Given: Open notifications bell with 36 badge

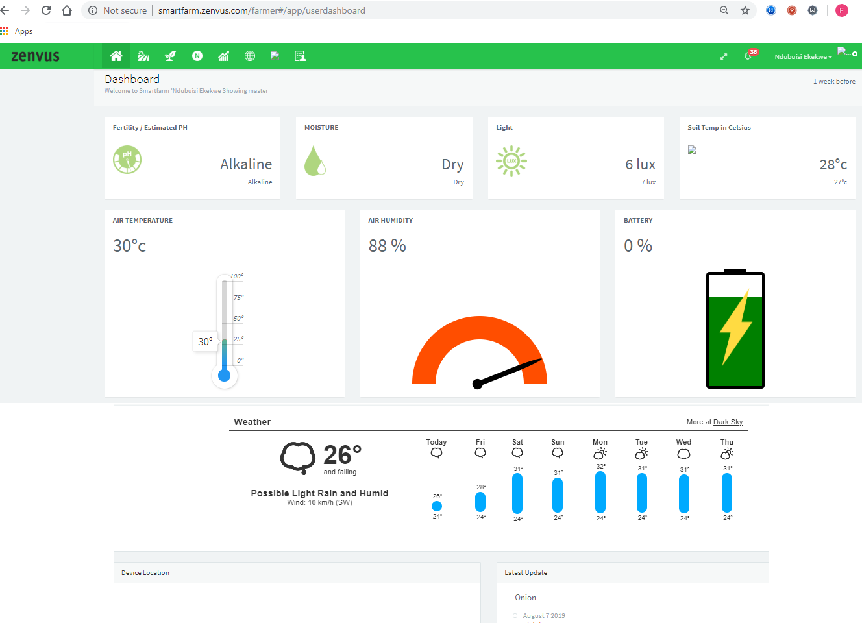Looking at the screenshot, I should [x=748, y=56].
